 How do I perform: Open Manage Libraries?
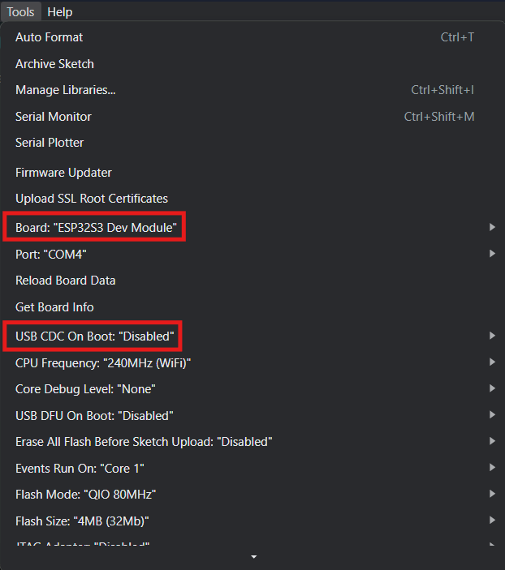click(x=66, y=90)
